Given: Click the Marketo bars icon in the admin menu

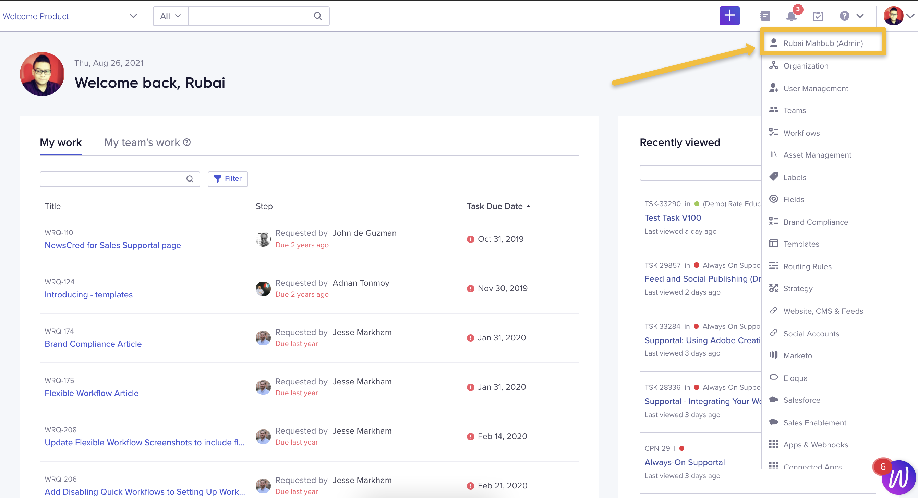Looking at the screenshot, I should coord(774,355).
